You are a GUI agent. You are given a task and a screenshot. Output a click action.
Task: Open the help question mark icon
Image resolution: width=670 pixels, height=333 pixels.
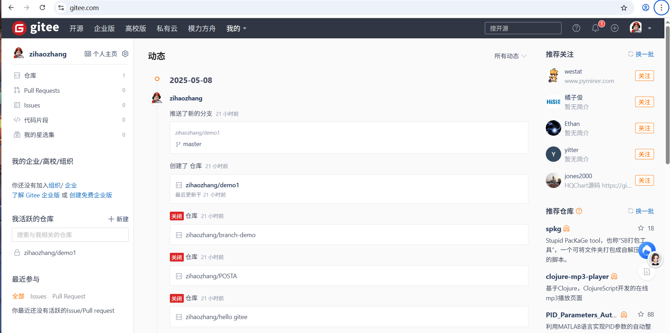pyautogui.click(x=576, y=28)
